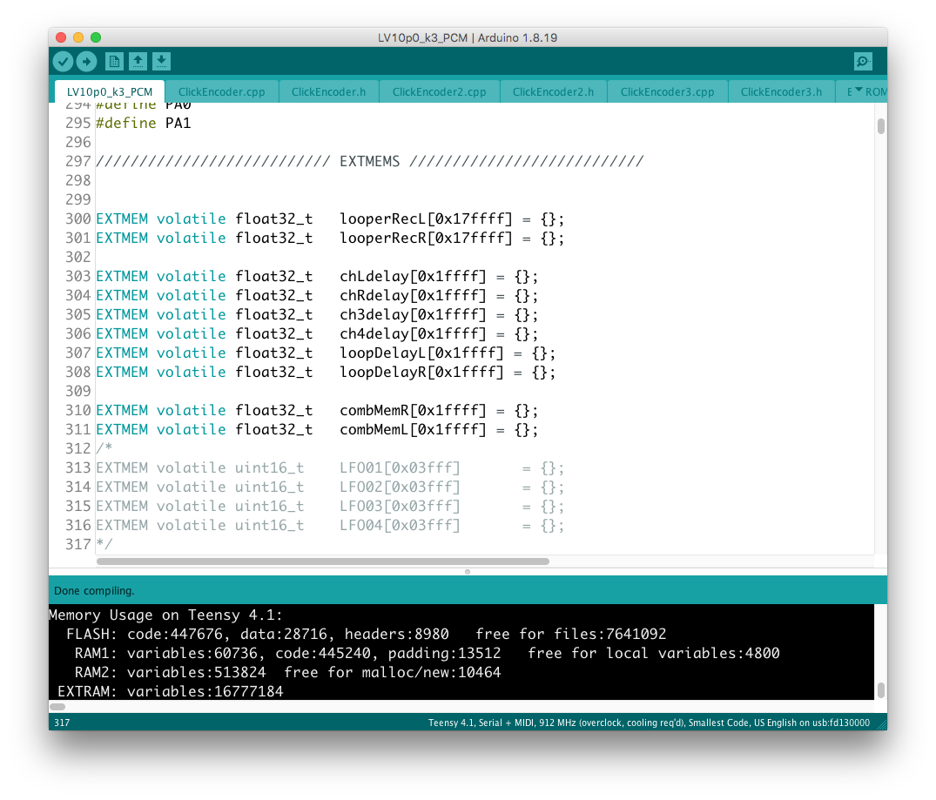936x800 pixels.
Task: Click the console vertical scrollbar thumb
Action: tap(880, 689)
